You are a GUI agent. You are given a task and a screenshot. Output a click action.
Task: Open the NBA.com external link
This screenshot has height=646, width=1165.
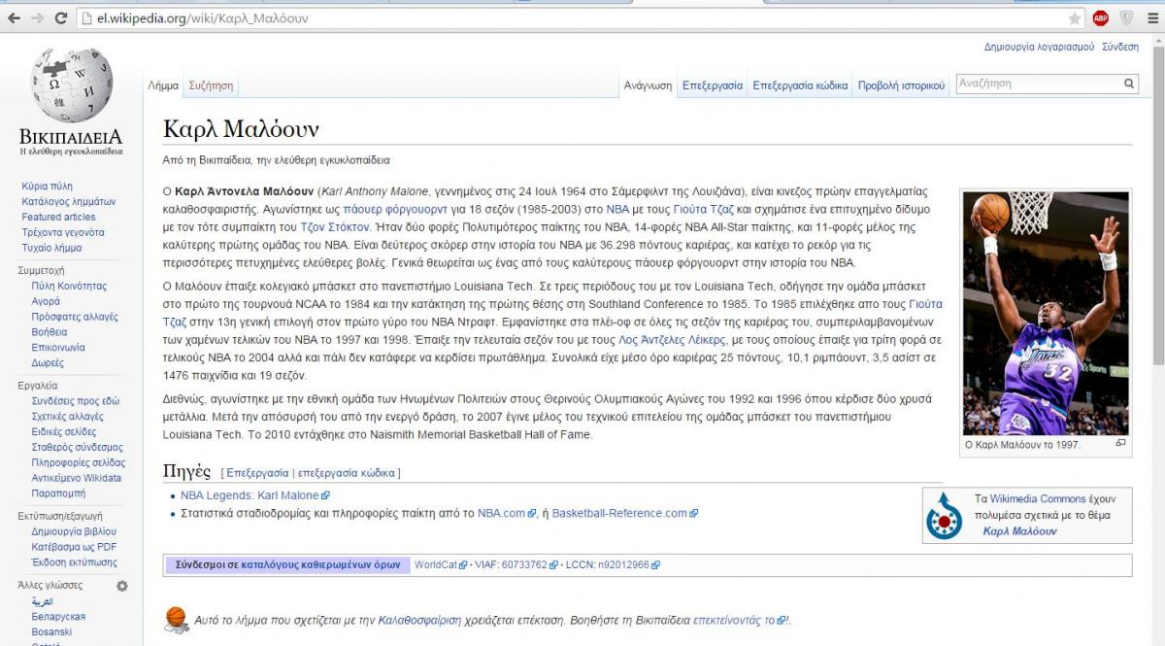click(x=501, y=513)
